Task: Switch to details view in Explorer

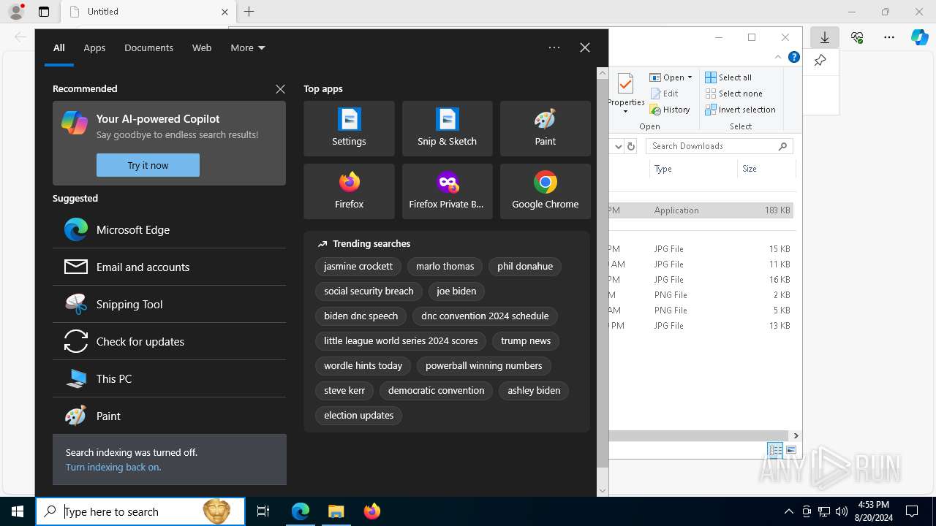Action: coord(775,450)
